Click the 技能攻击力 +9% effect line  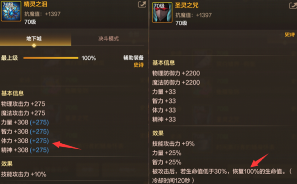tap(173, 144)
